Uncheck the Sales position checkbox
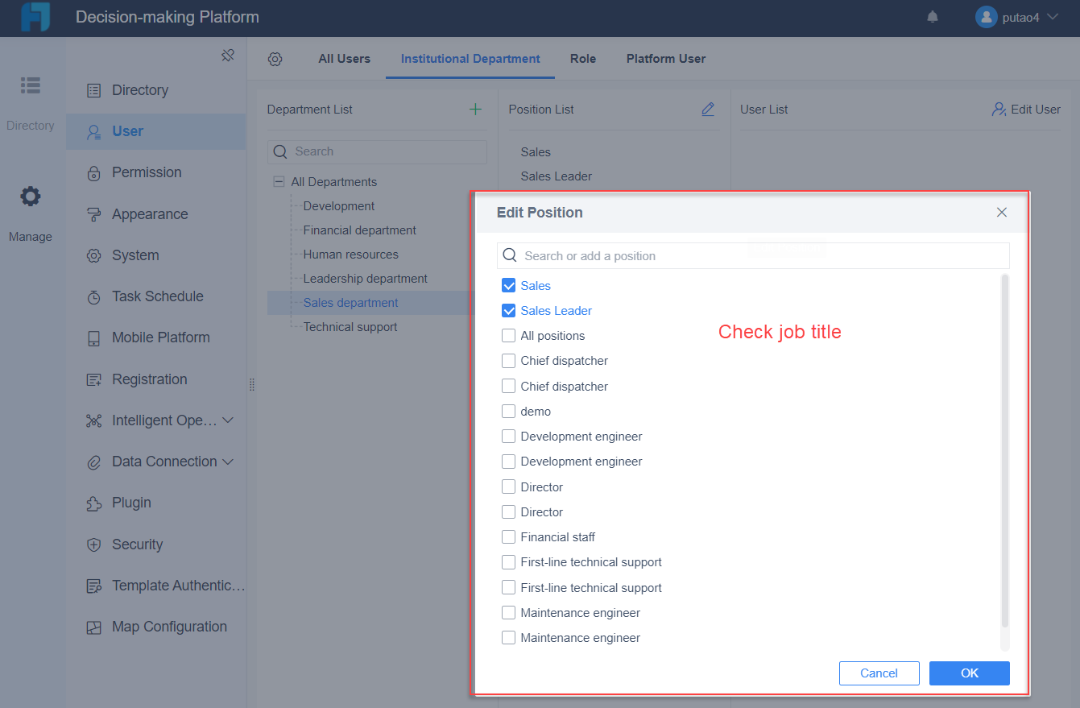The width and height of the screenshot is (1080, 708). (x=508, y=285)
